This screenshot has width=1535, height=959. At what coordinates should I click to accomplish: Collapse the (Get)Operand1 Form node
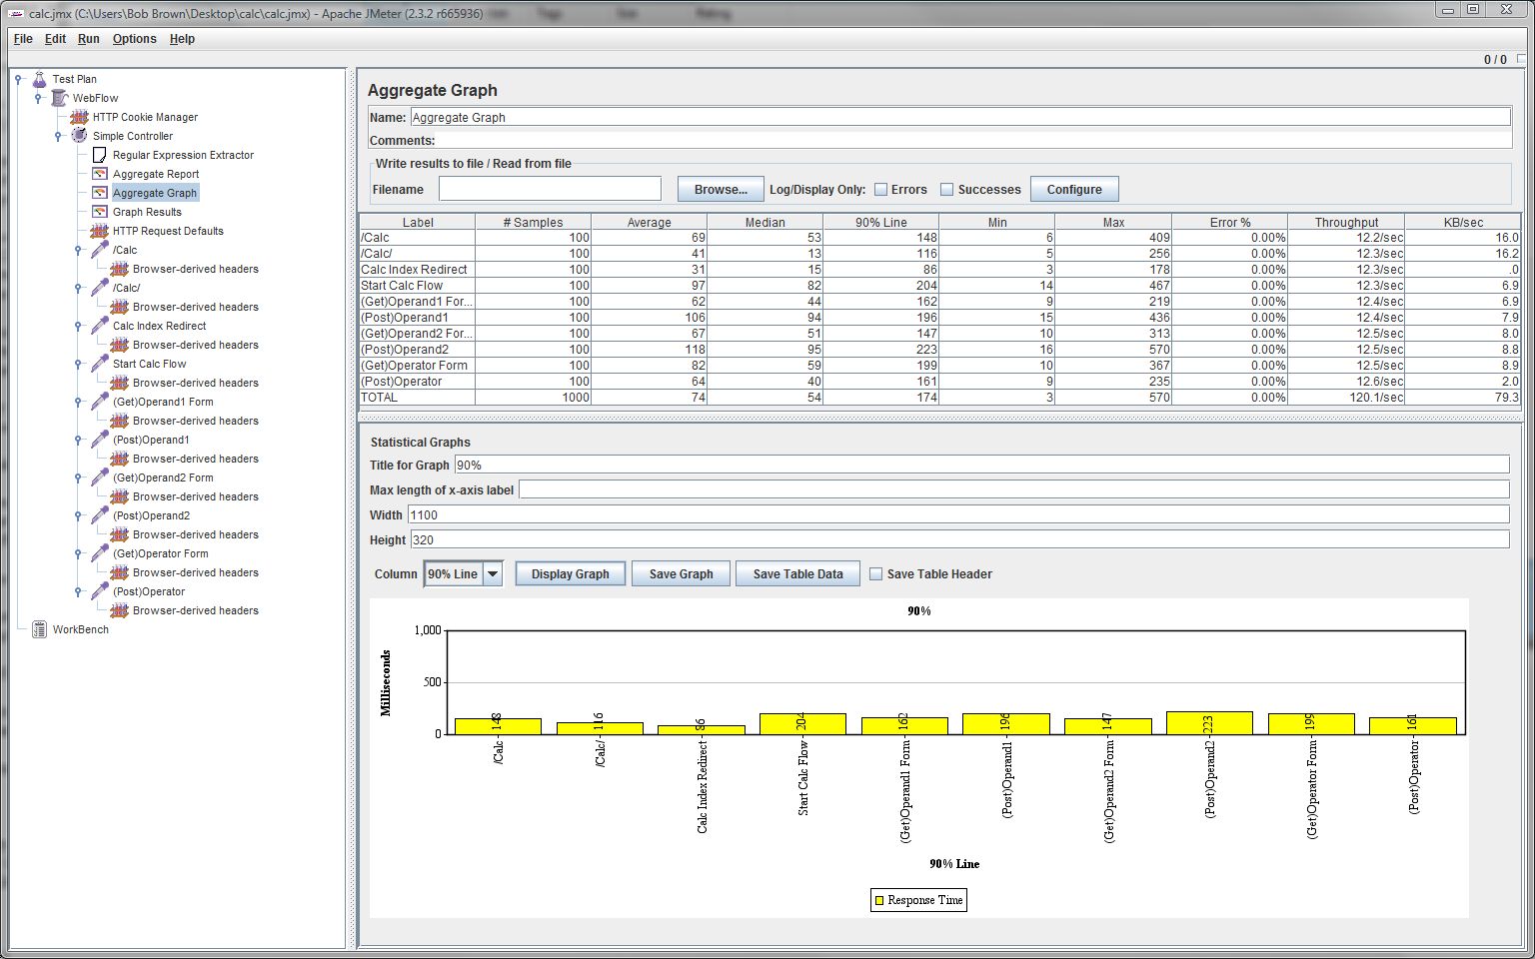78,402
